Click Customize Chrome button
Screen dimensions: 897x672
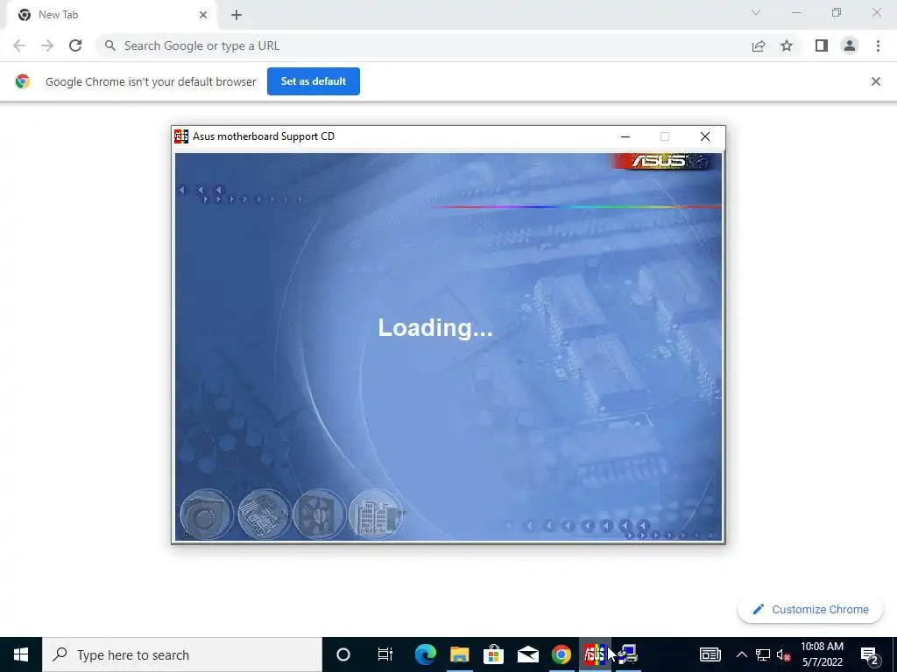pos(810,609)
